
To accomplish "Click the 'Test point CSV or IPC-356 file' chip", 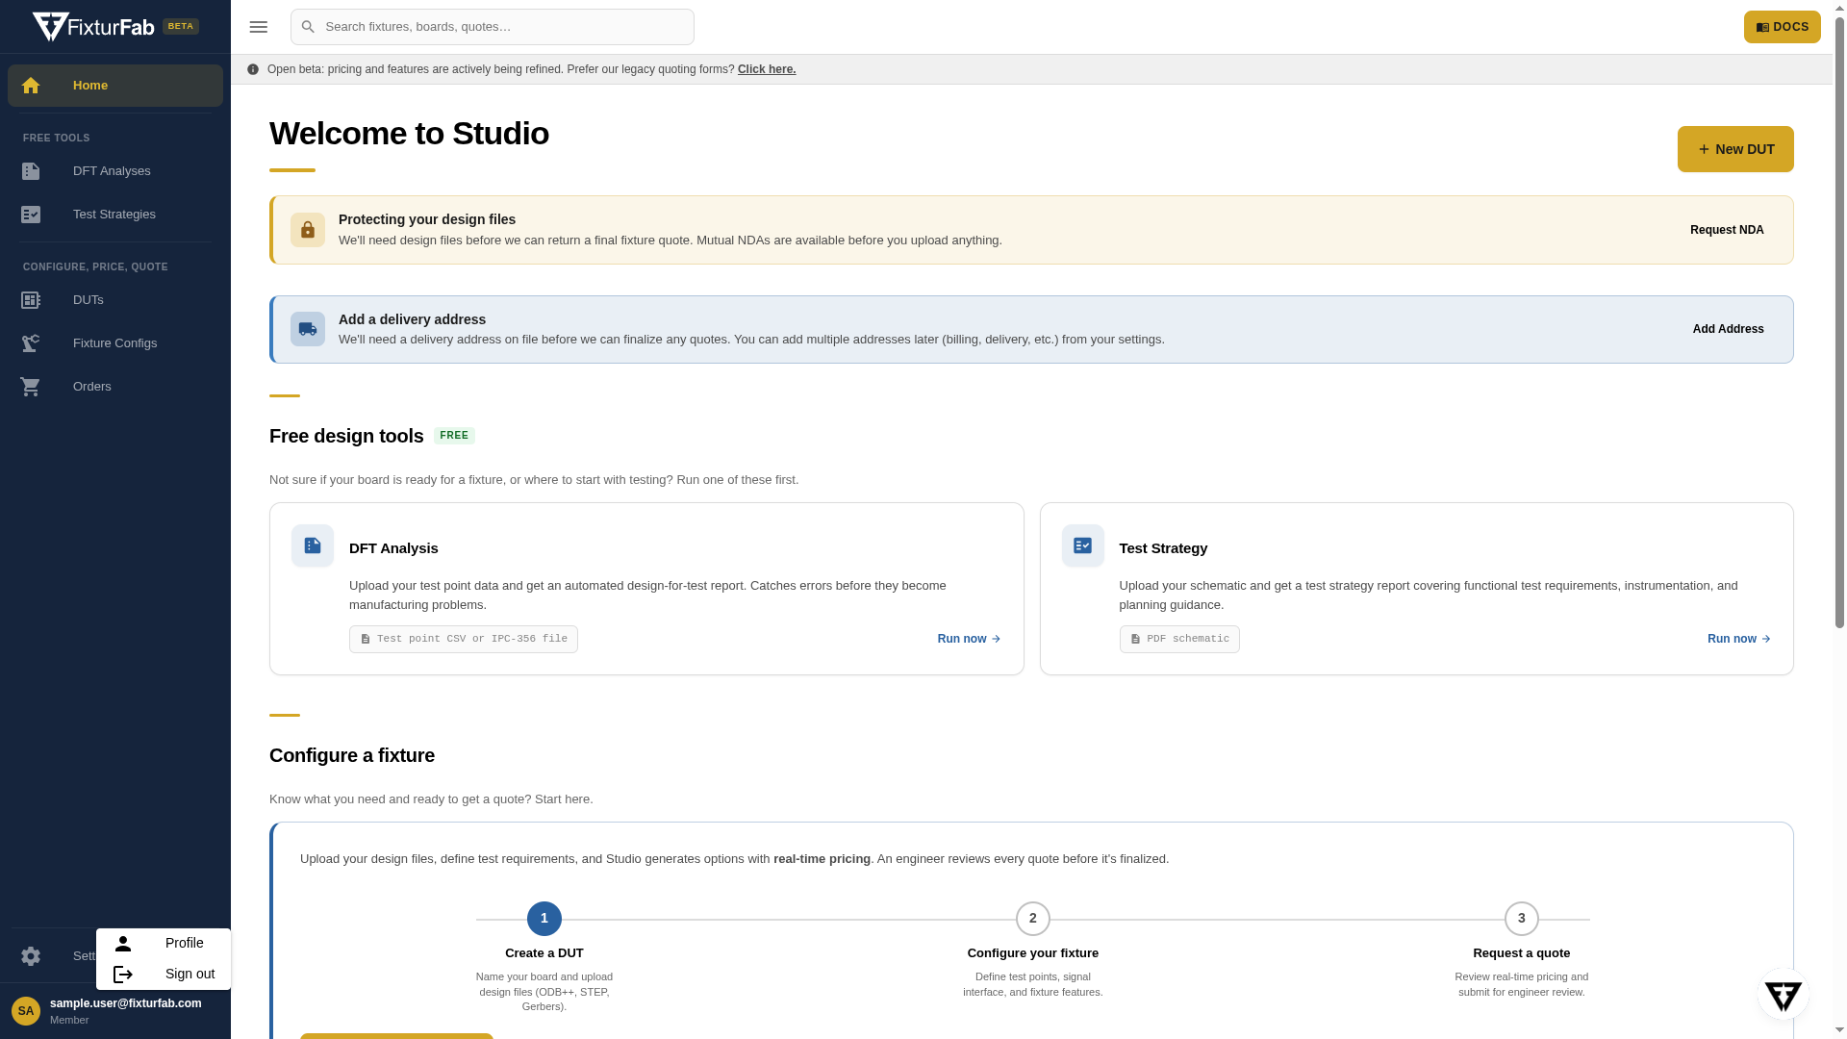I will click(464, 640).
